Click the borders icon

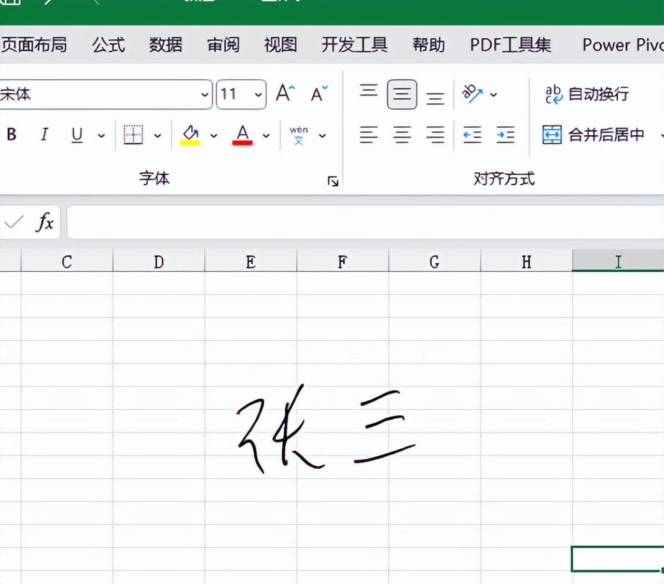[133, 135]
